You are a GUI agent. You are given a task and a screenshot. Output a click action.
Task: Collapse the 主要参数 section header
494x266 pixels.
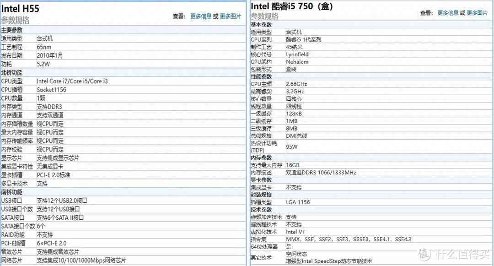pos(14,29)
